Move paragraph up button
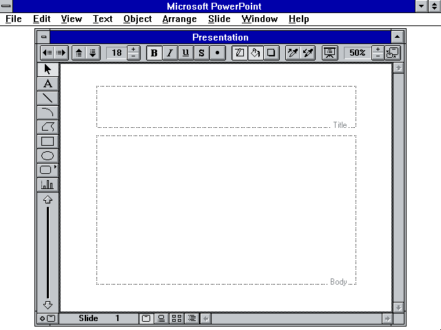Viewport: 441px width, 330px height. tap(79, 53)
